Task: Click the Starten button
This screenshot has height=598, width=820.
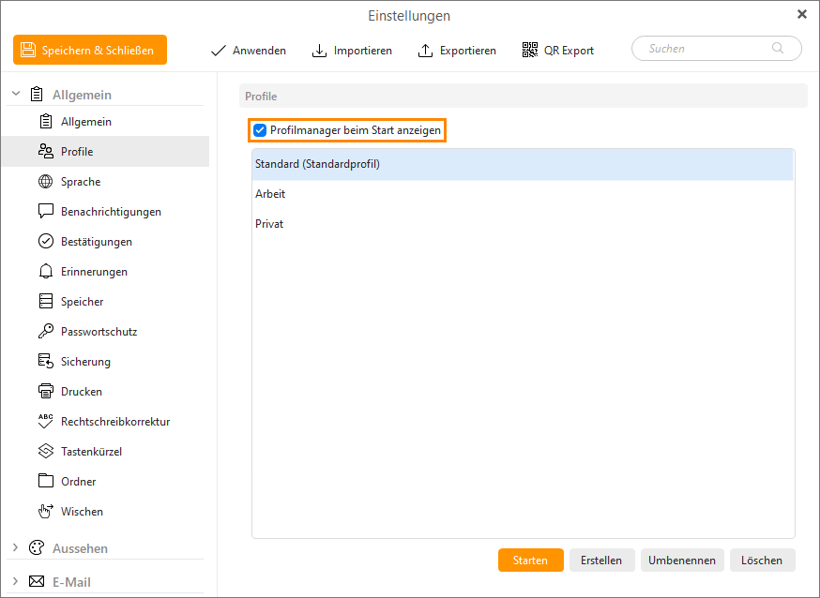Action: coord(530,561)
